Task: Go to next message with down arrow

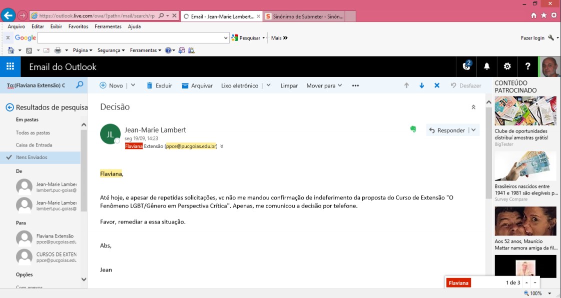Action: click(x=421, y=85)
